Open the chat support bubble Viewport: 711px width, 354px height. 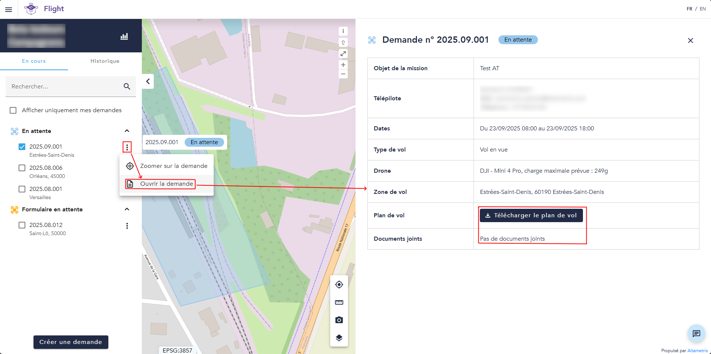696,334
